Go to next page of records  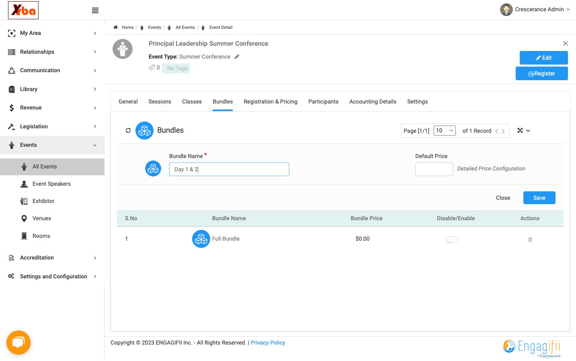click(503, 131)
